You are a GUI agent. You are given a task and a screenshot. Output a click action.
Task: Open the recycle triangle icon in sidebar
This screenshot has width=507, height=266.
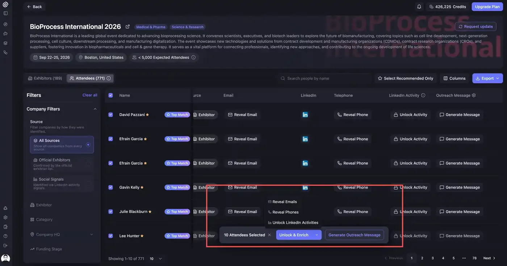[5, 208]
